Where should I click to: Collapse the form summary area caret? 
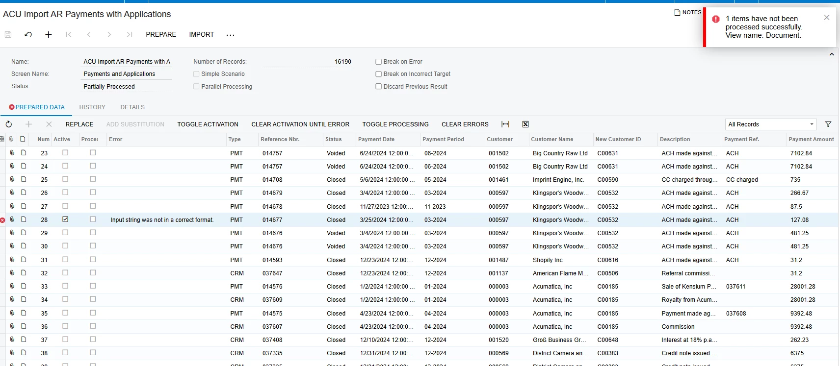(x=832, y=54)
